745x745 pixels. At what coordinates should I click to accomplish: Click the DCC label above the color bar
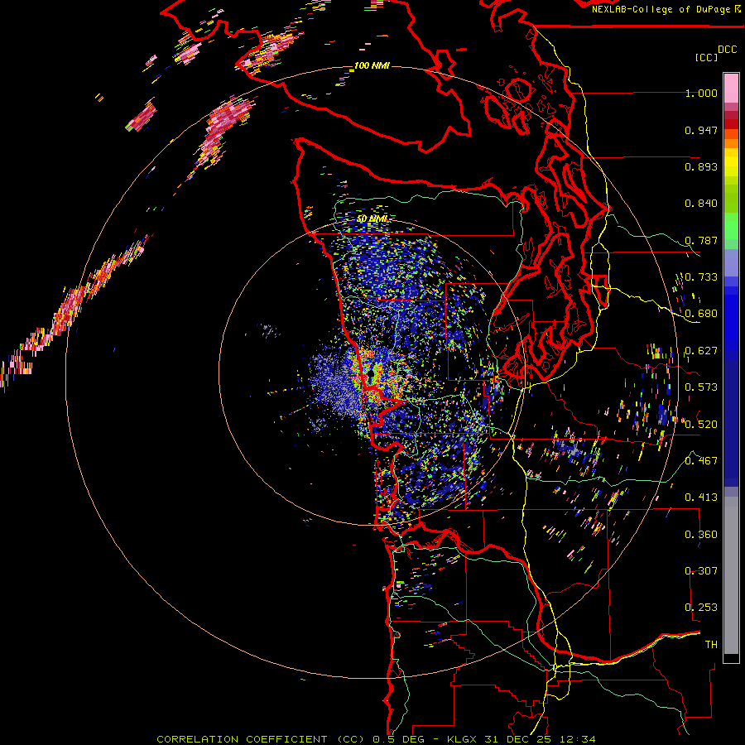pyautogui.click(x=727, y=50)
